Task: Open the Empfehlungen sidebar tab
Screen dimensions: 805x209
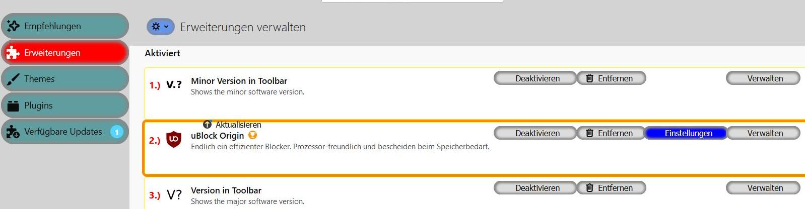Action: (x=64, y=26)
